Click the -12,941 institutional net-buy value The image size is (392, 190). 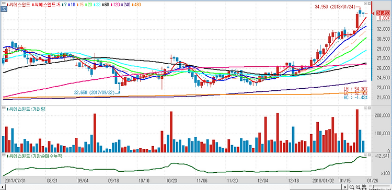pos(382,156)
